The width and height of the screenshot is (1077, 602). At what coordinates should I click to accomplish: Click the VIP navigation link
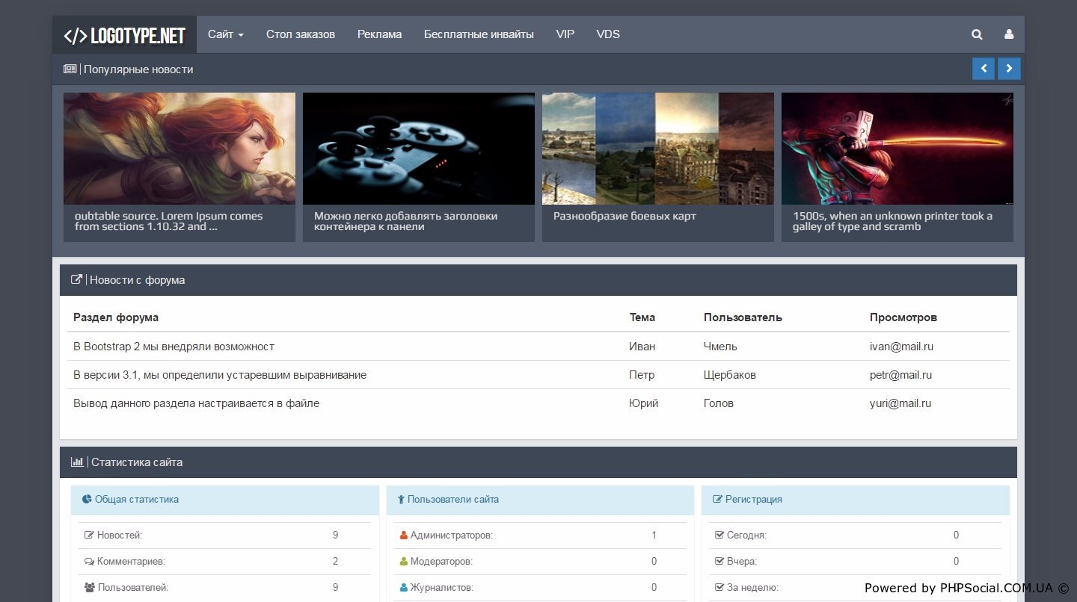(565, 34)
